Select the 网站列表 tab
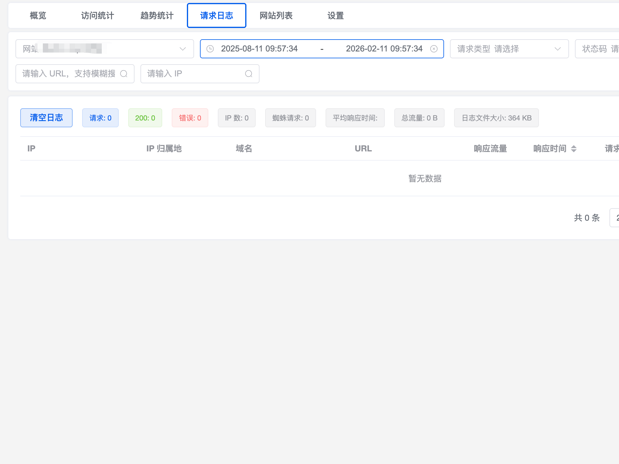Image resolution: width=619 pixels, height=464 pixels. 276,15
